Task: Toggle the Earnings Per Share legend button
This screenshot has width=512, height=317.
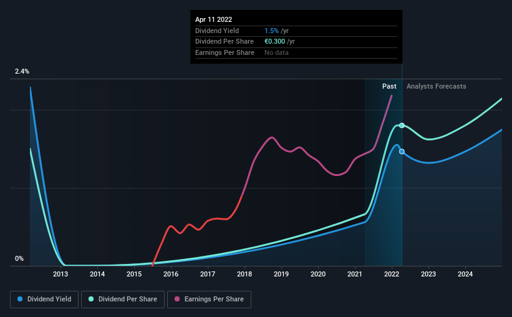Action: 209,300
